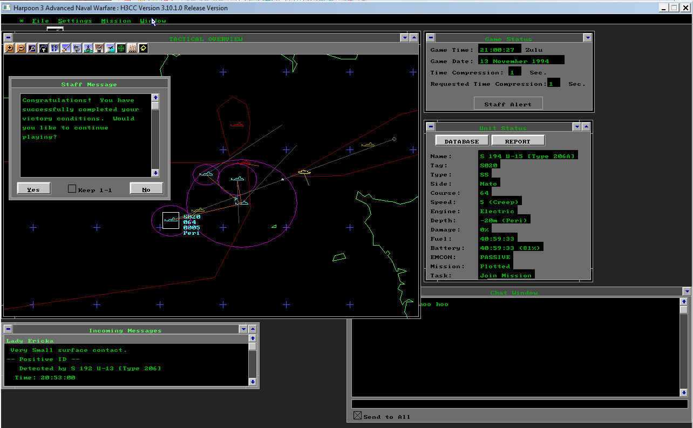Image resolution: width=693 pixels, height=428 pixels.
Task: Collapse Game Status window with minus button
Action: pos(431,38)
